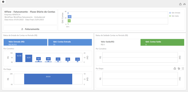This screenshot has width=188, height=92.
Task: Click the green Qtd. Contas Saída card
Action: (x=162, y=42)
